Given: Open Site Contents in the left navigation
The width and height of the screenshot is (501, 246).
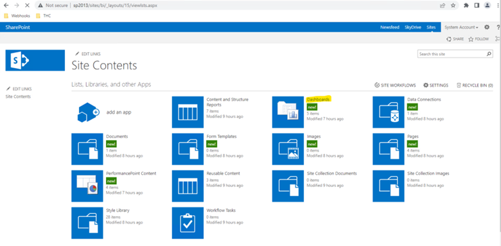Looking at the screenshot, I should pyautogui.click(x=18, y=96).
